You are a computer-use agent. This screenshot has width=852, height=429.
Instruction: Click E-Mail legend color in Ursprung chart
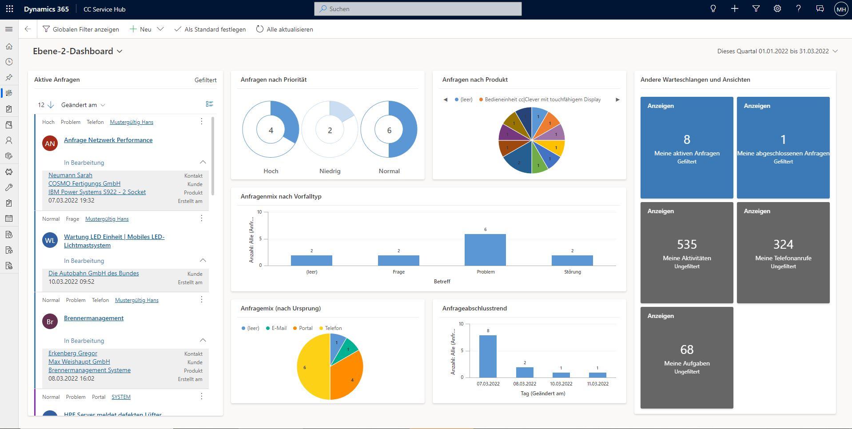(268, 328)
